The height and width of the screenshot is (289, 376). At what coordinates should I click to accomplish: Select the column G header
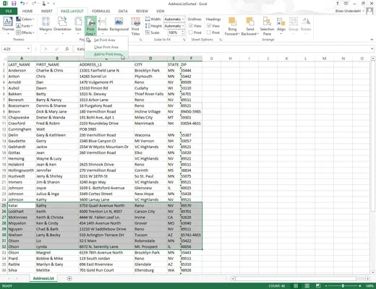pos(211,59)
